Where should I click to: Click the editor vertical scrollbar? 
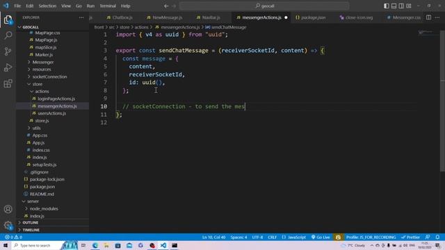[x=442, y=101]
